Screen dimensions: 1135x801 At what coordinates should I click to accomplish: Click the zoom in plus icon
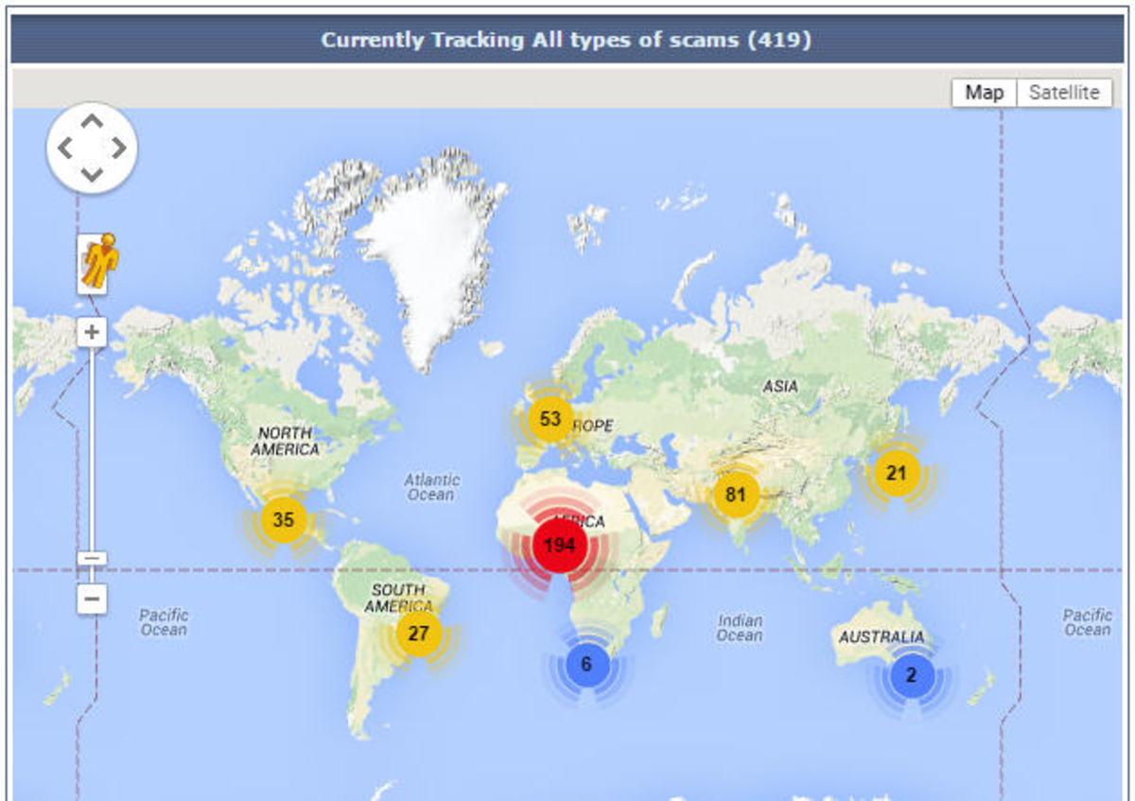click(90, 331)
